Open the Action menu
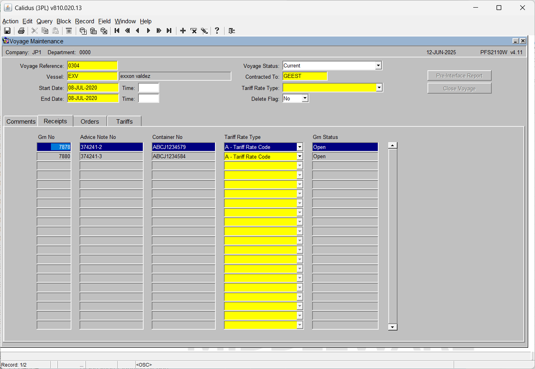This screenshot has width=535, height=369. tap(10, 21)
